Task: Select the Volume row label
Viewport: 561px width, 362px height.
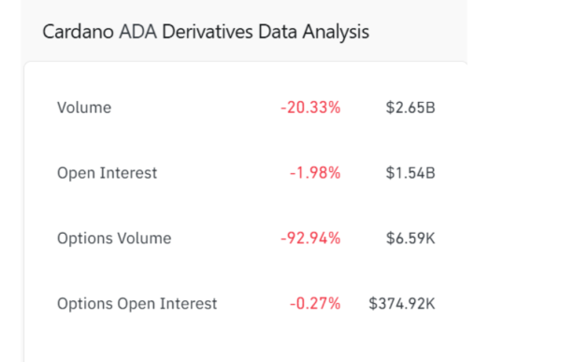Action: 84,108
